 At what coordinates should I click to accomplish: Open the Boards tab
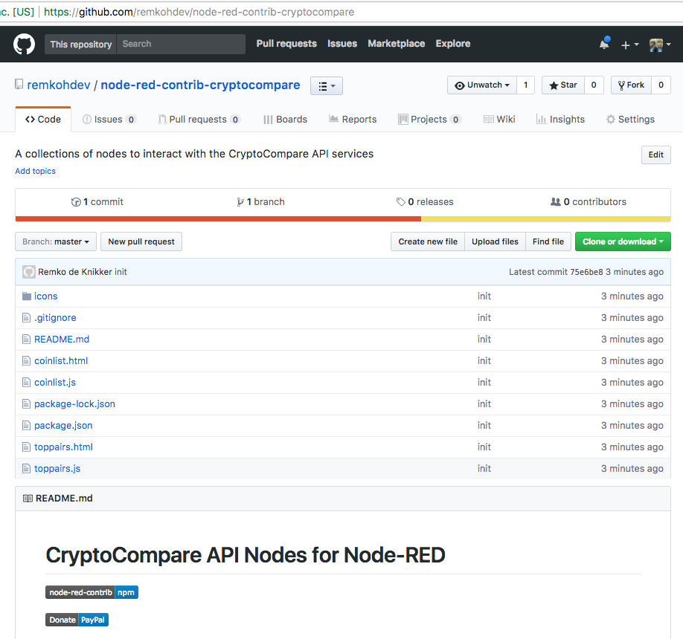point(285,119)
